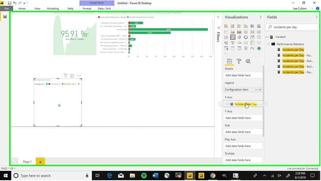The height and width of the screenshot is (181, 321).
Task: Click the Fields search box
Action: tap(292, 27)
